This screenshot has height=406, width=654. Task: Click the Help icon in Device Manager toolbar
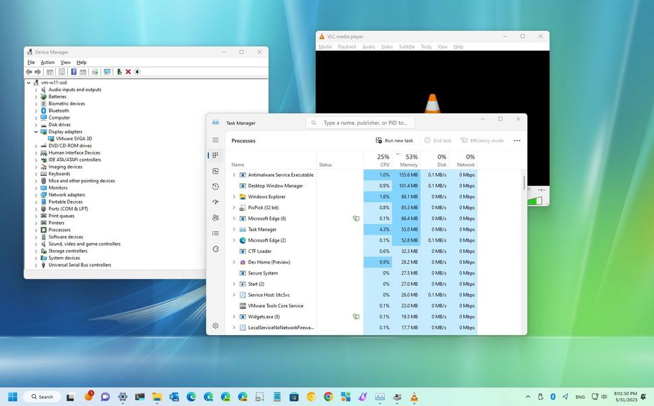click(x=73, y=71)
